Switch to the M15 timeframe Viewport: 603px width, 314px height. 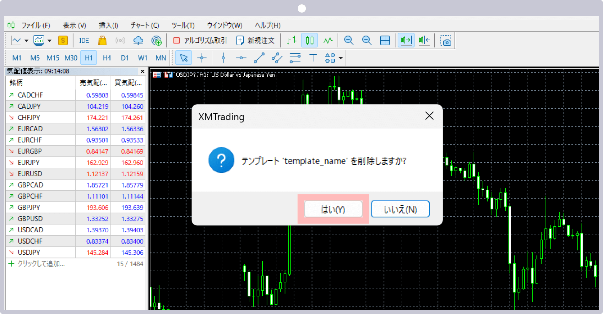[53, 58]
